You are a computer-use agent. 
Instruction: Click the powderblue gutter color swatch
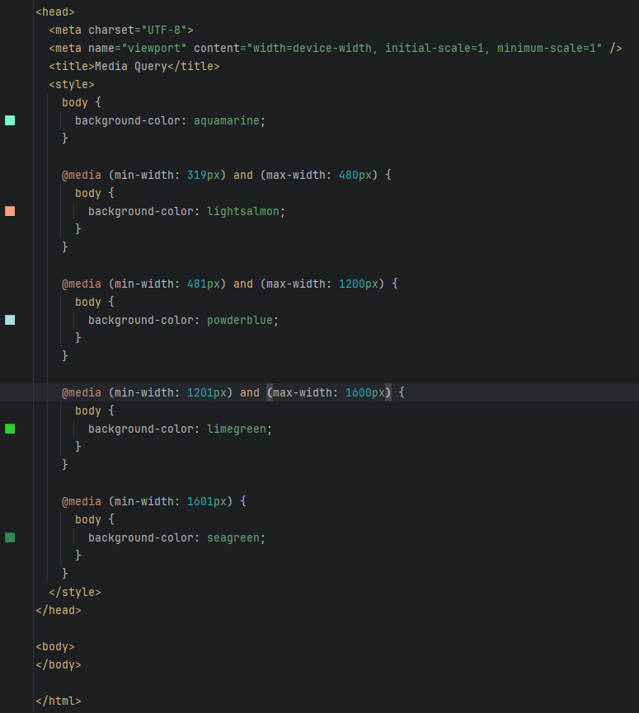tap(10, 320)
